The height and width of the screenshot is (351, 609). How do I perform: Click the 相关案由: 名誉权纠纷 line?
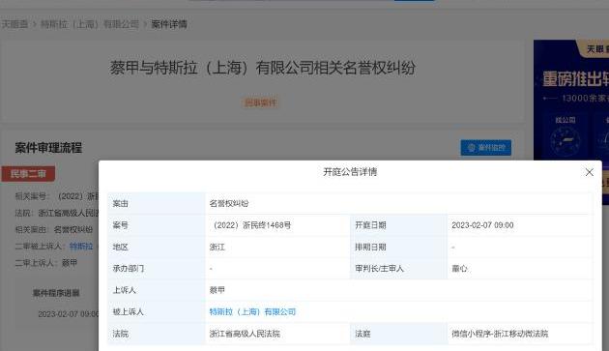[x=54, y=229]
